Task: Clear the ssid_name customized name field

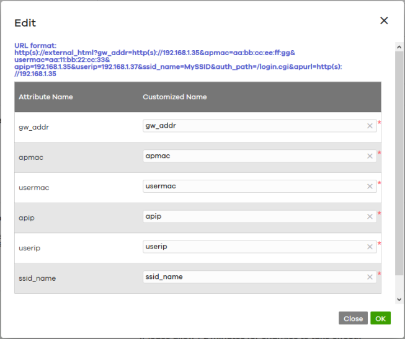Action: pos(370,277)
